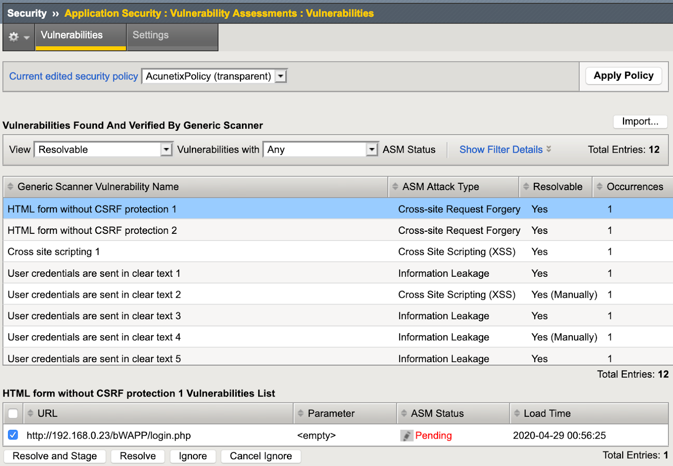
Task: Click the http://192.168.0.23/bWAPP/login.php URL
Action: (109, 435)
